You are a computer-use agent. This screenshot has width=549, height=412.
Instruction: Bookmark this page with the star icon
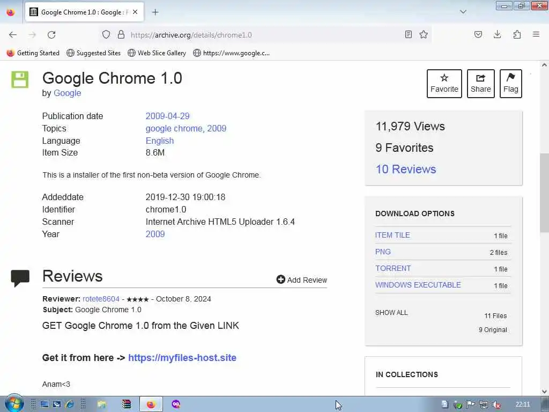point(424,34)
